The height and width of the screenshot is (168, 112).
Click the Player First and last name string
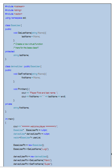point(43,93)
